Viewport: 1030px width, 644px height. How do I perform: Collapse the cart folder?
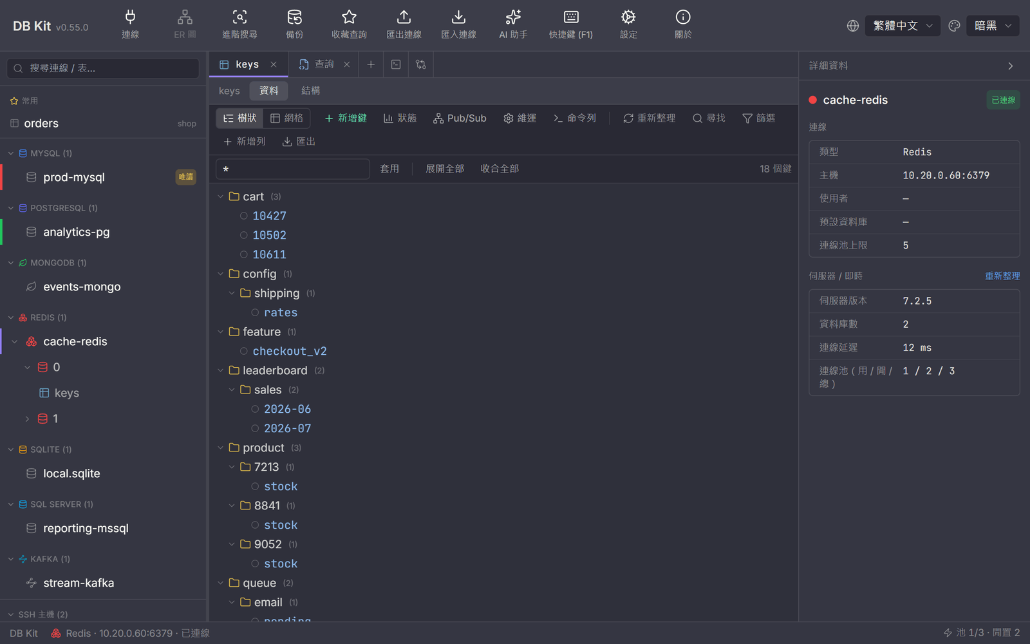tap(221, 196)
